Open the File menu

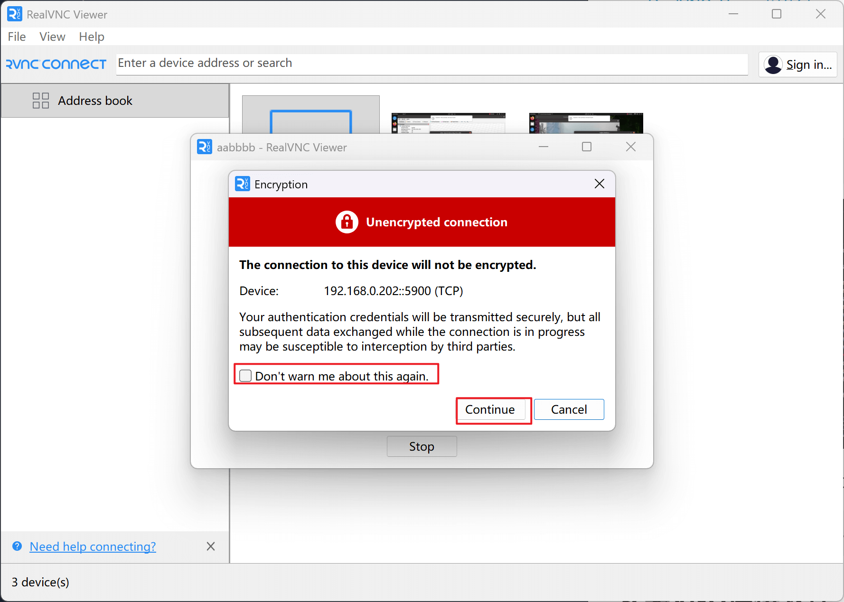17,37
